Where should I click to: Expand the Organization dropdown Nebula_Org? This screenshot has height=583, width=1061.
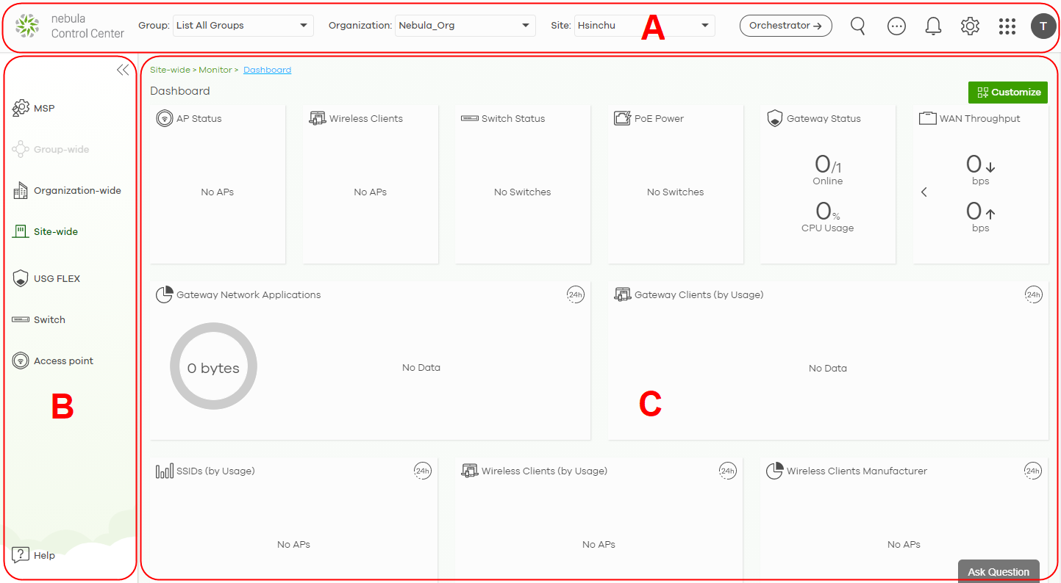(465, 26)
